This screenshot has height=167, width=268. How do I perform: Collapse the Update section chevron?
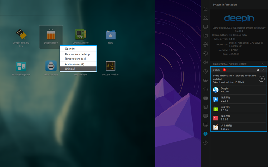click(263, 70)
